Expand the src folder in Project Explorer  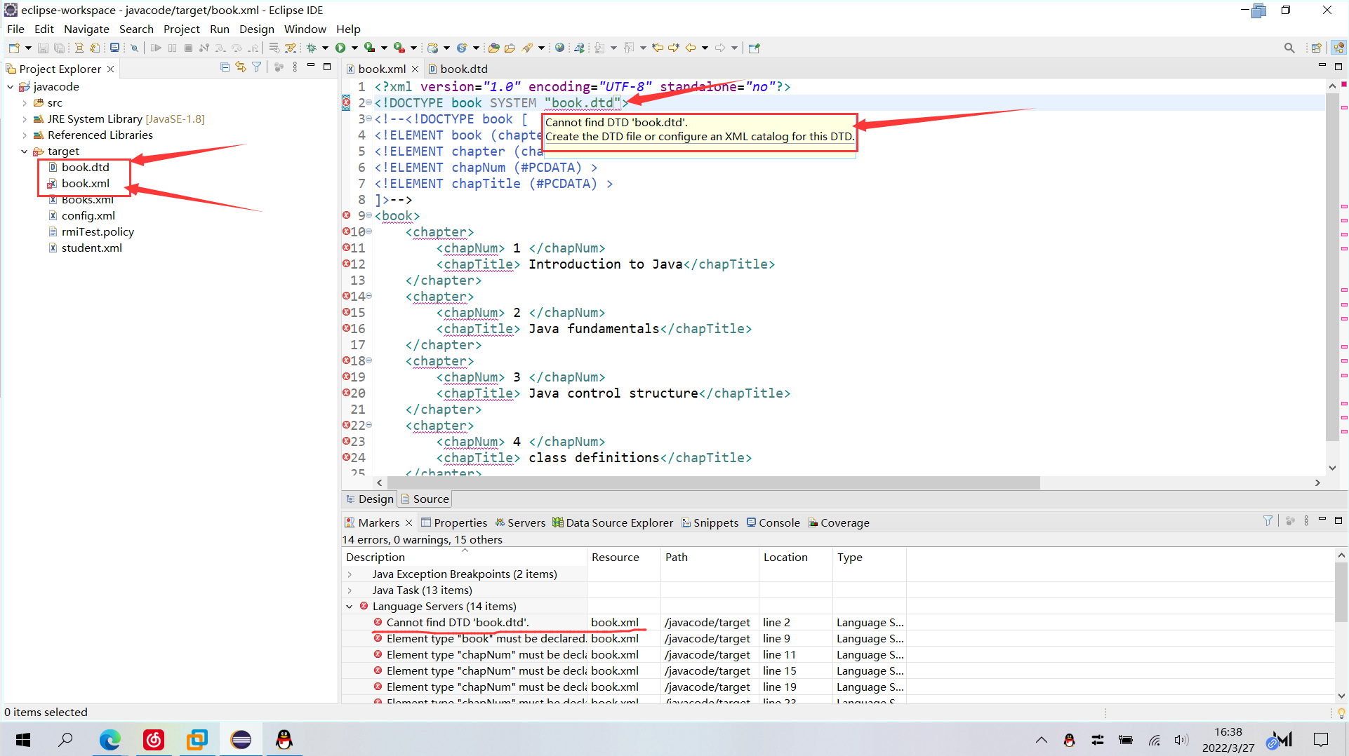pos(25,102)
